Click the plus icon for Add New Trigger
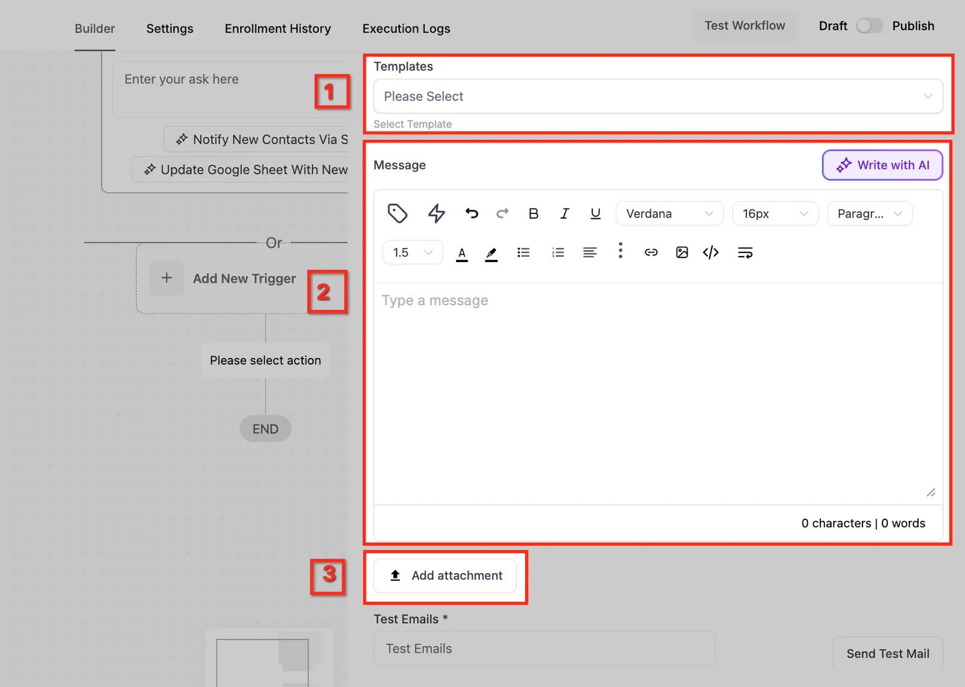The width and height of the screenshot is (965, 687). pos(166,278)
